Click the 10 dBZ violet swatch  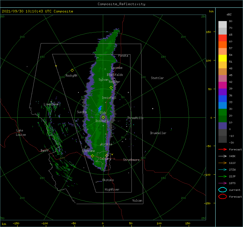coord(222,126)
